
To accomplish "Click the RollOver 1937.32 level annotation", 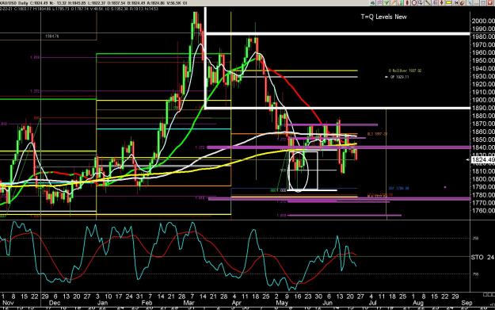I will pos(405,71).
